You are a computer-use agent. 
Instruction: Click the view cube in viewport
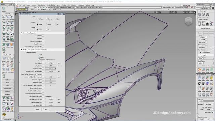[189, 21]
